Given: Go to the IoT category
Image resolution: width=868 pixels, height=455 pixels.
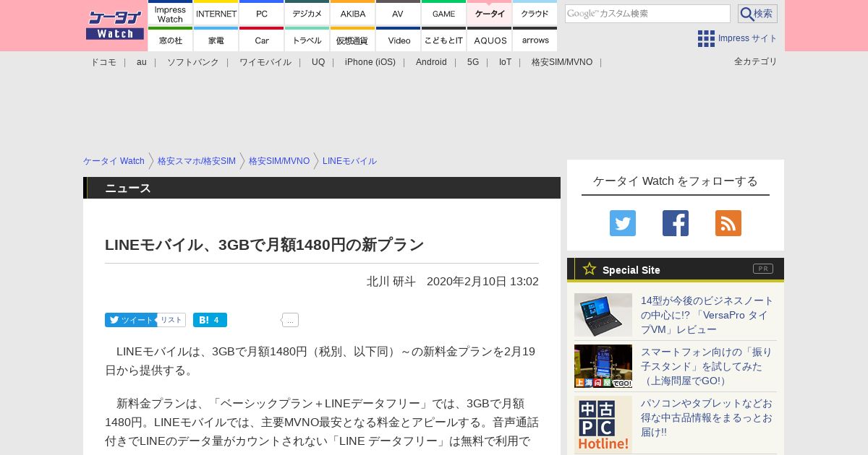Looking at the screenshot, I should click(x=505, y=62).
